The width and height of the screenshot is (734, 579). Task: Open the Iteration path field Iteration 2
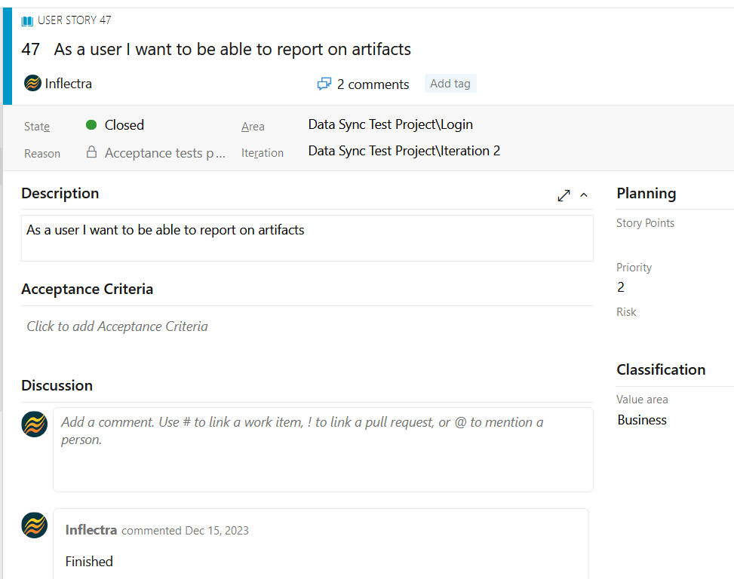[404, 151]
